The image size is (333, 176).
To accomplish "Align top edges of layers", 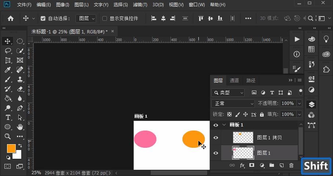I will tap(201, 18).
